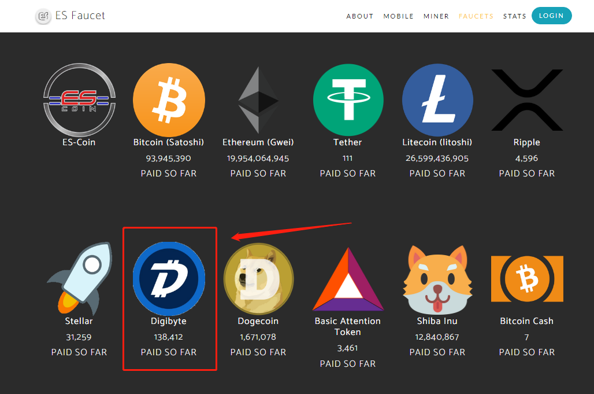The height and width of the screenshot is (394, 594).
Task: Open the Shiba Inu dog icon
Action: coord(437,279)
